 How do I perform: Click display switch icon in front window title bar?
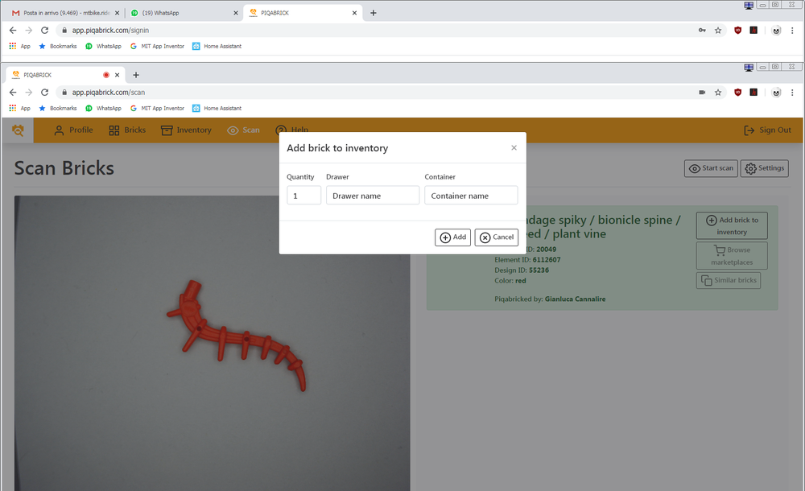[x=749, y=68]
